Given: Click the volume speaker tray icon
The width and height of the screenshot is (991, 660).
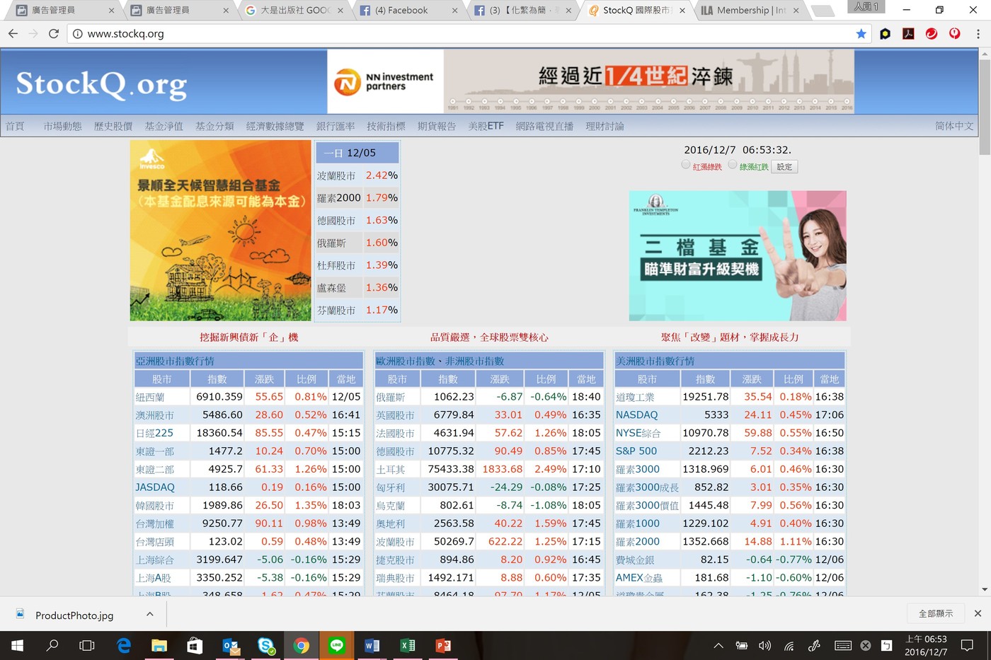Looking at the screenshot, I should point(764,645).
